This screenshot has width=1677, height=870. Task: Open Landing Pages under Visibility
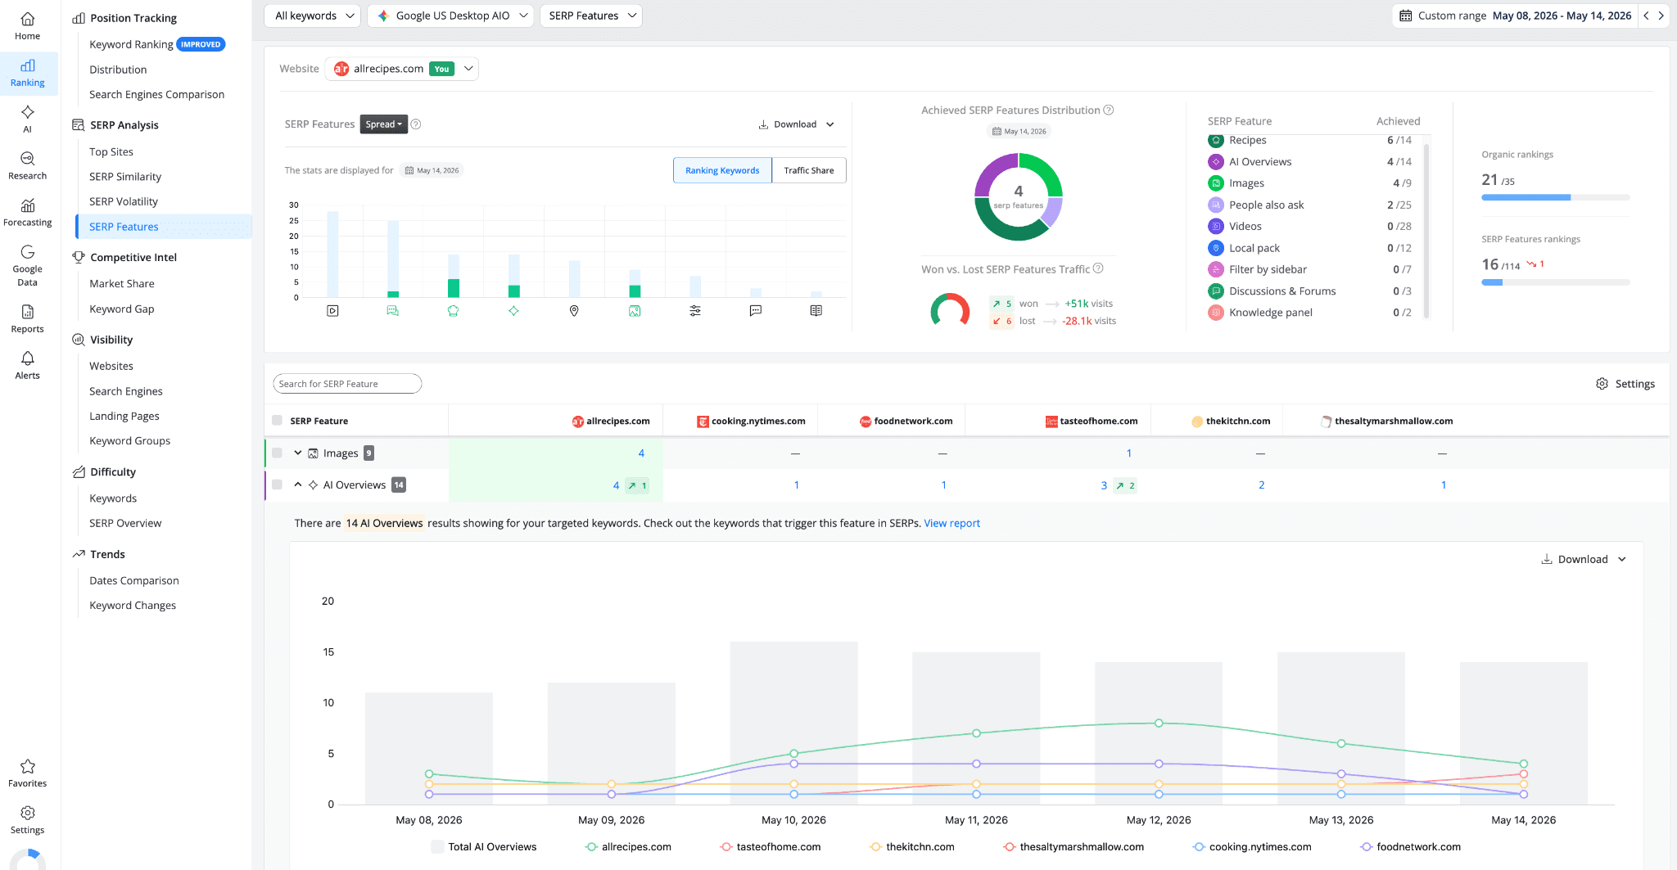(x=124, y=416)
